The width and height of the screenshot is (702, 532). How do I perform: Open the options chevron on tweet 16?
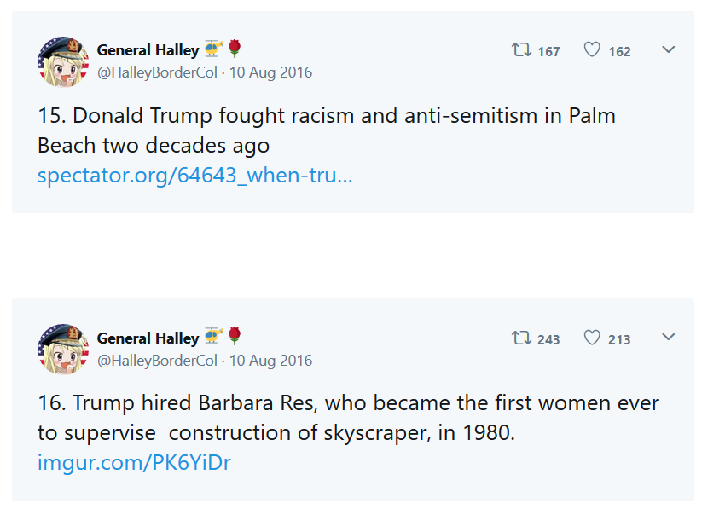(669, 338)
